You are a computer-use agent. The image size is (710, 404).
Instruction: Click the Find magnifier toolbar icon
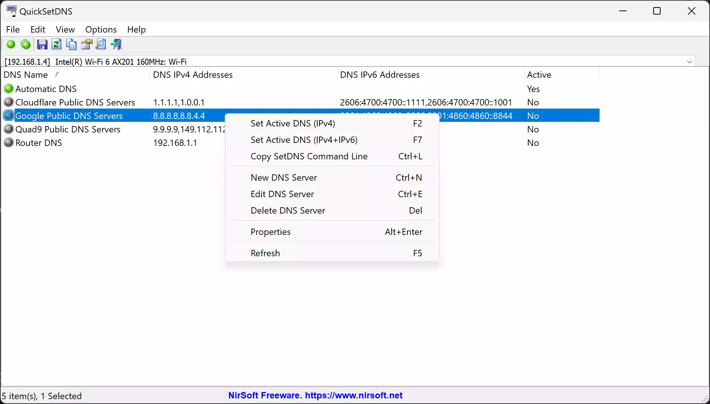pos(101,45)
